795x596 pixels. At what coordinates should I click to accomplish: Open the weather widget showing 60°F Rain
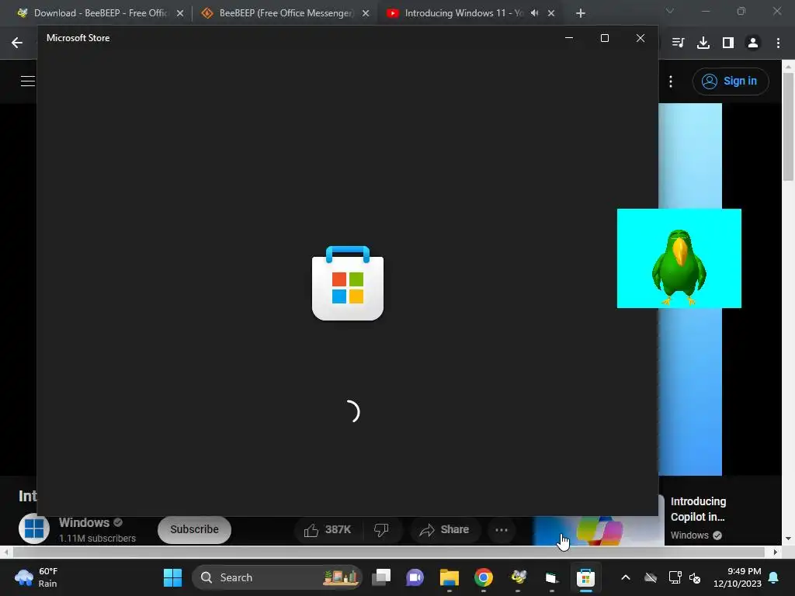tap(36, 577)
